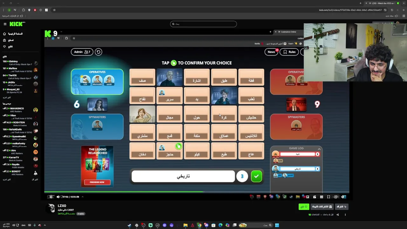The image size is (407, 229).
Task: Open the browse sidebar item
Action: tap(8, 40)
